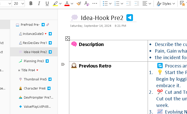Click the To Do tag icon
187x114 pixels.
click(182, 4)
